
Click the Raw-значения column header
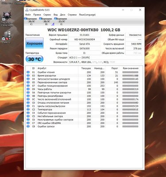(x=131, y=68)
